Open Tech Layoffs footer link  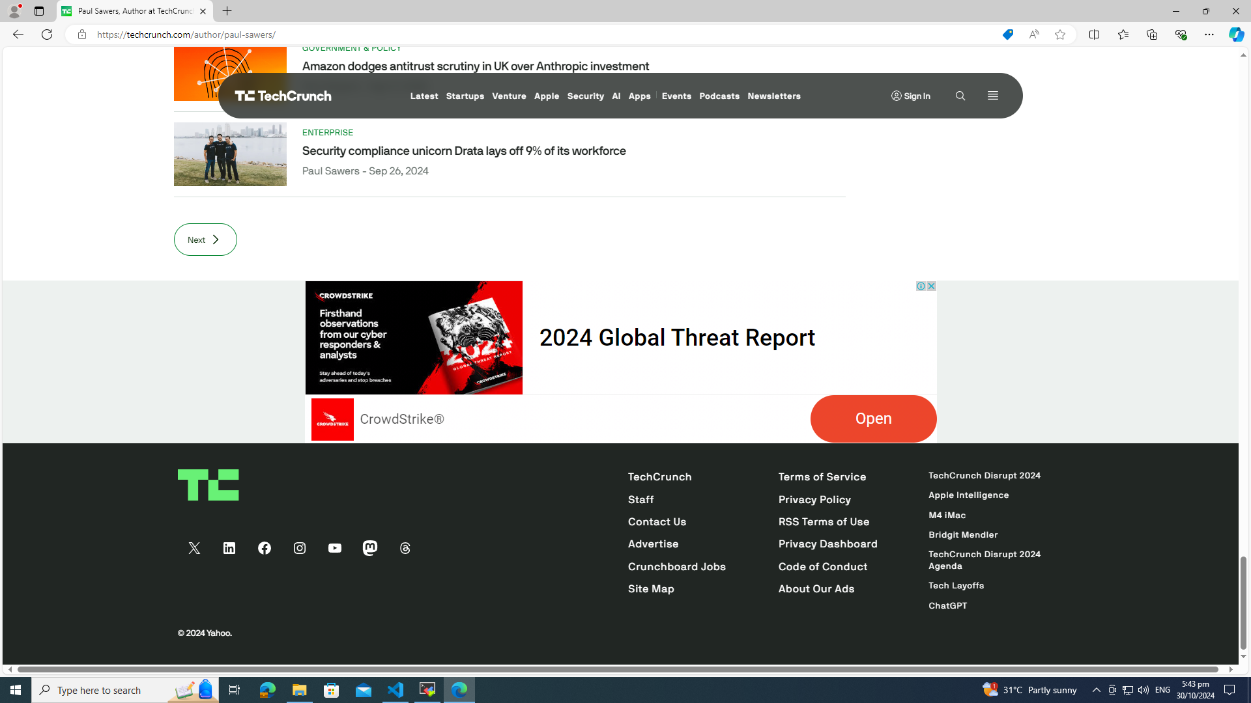pyautogui.click(x=956, y=586)
